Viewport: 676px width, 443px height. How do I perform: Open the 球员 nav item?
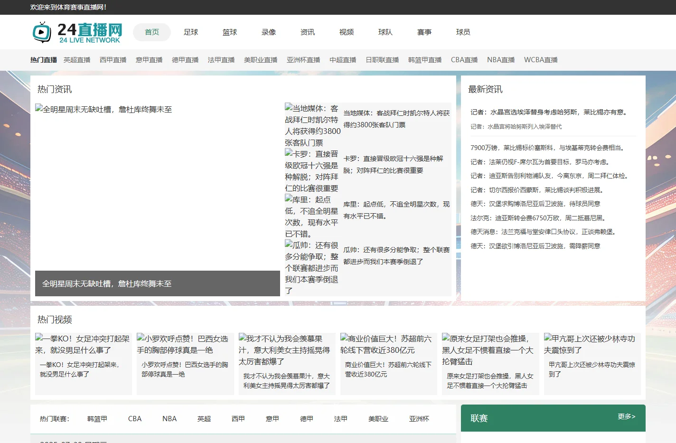tap(463, 32)
